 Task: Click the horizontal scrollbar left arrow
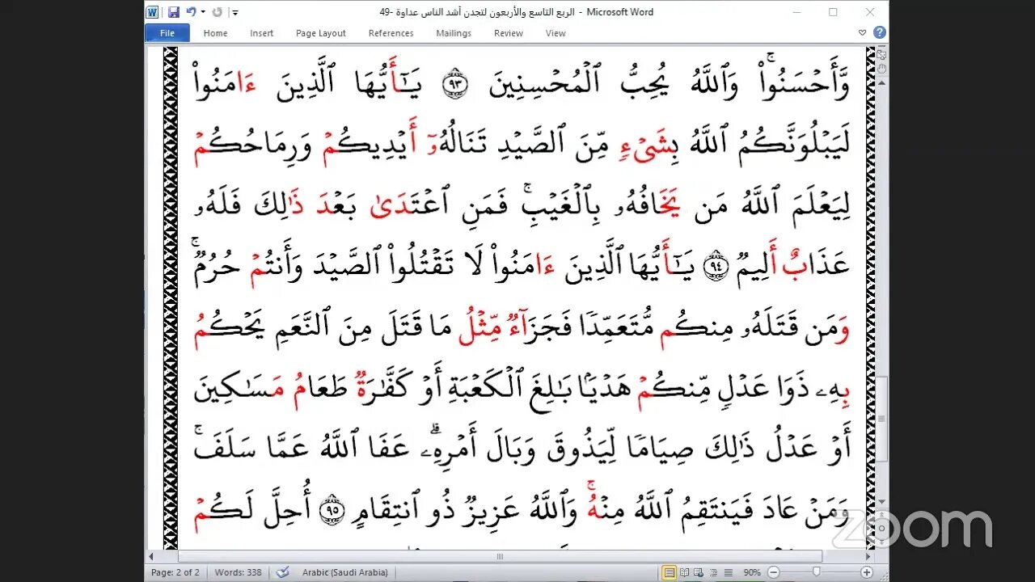(x=151, y=556)
